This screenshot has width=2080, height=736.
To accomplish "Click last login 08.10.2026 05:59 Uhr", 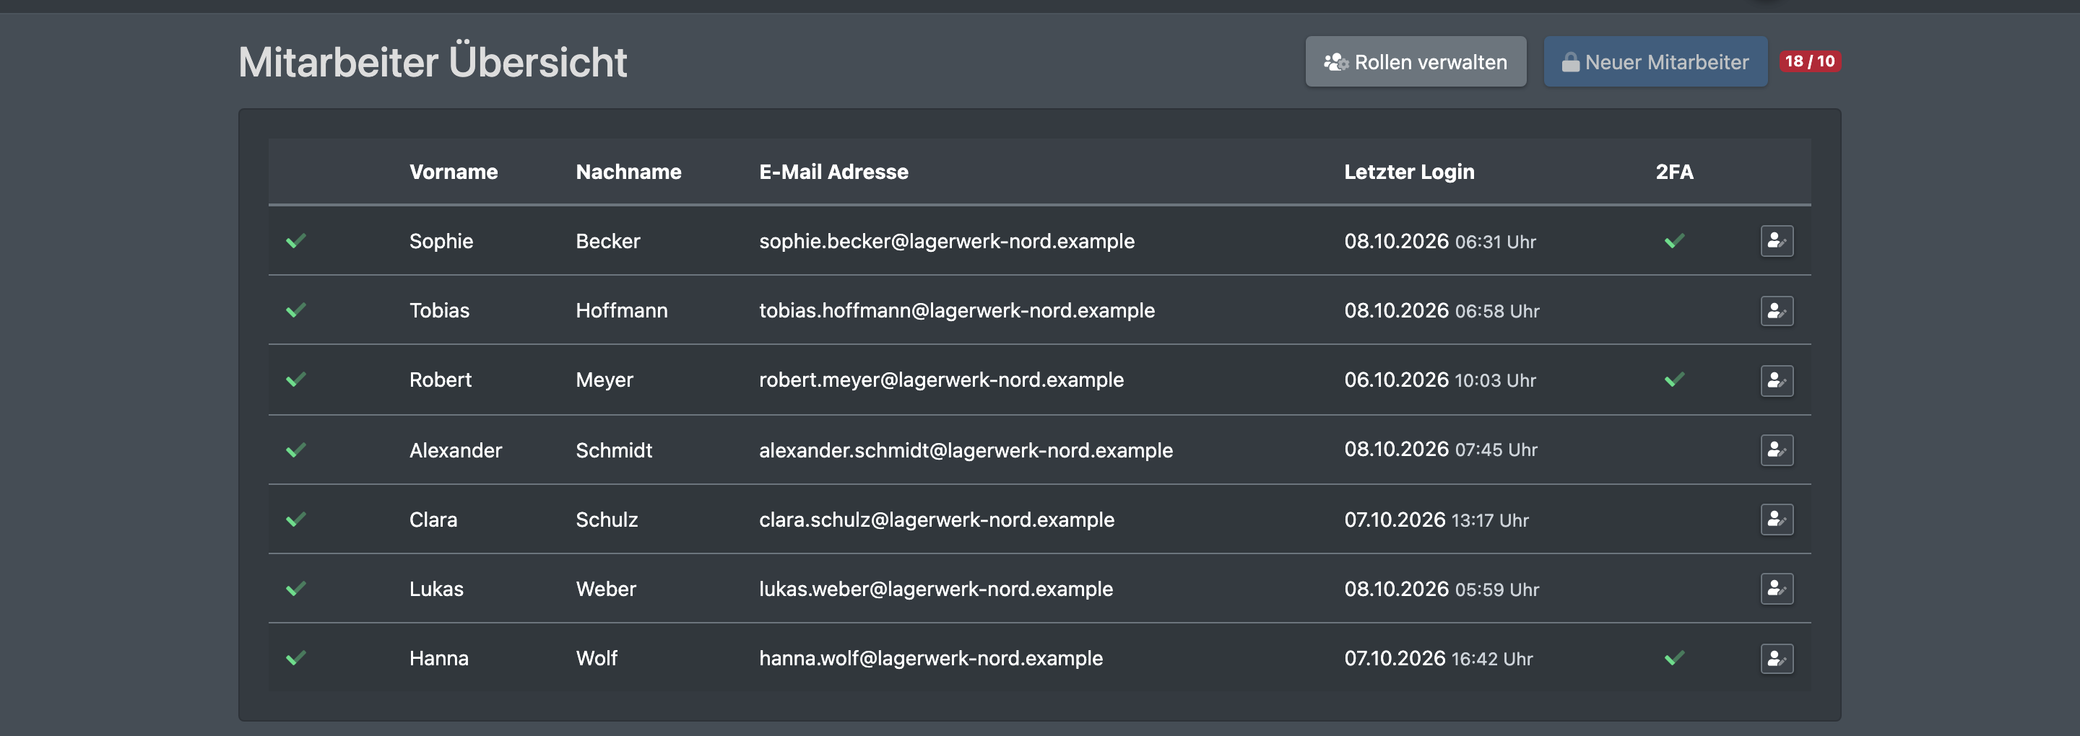I will pos(1442,589).
